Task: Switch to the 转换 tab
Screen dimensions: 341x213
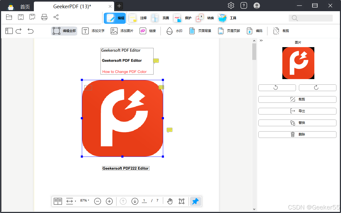Action: click(205, 18)
